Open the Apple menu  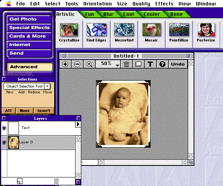pos(9,3)
